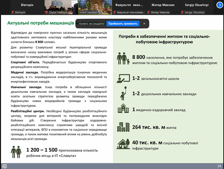Click muted mic icon beside Факультет економіки
The height and width of the screenshot is (169, 224).
pos(114,13)
